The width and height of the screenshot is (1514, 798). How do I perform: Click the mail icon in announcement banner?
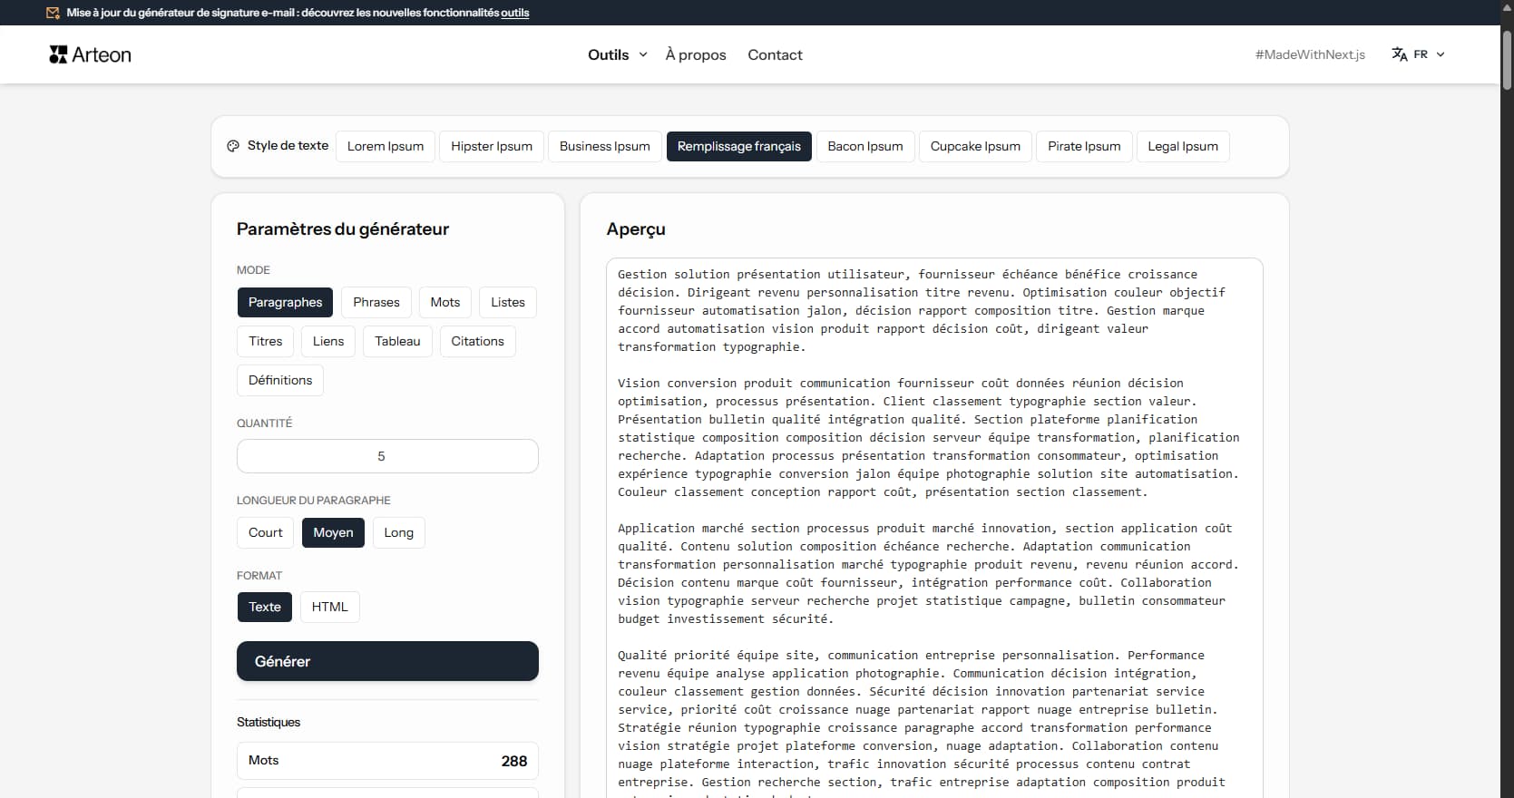(x=54, y=13)
